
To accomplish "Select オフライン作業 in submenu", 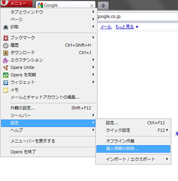I will [133, 141].
